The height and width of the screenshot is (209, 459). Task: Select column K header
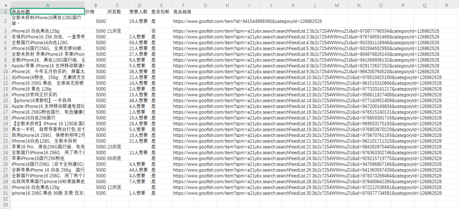(293, 5)
